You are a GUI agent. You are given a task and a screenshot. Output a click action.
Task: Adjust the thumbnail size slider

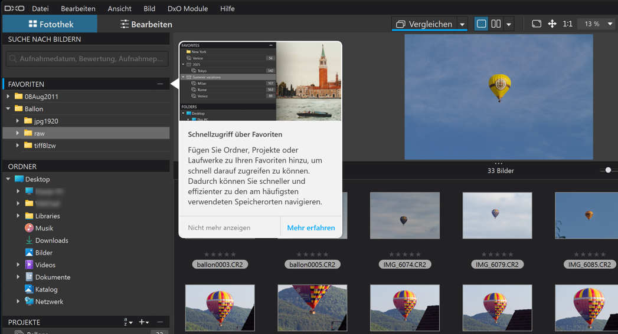(608, 170)
